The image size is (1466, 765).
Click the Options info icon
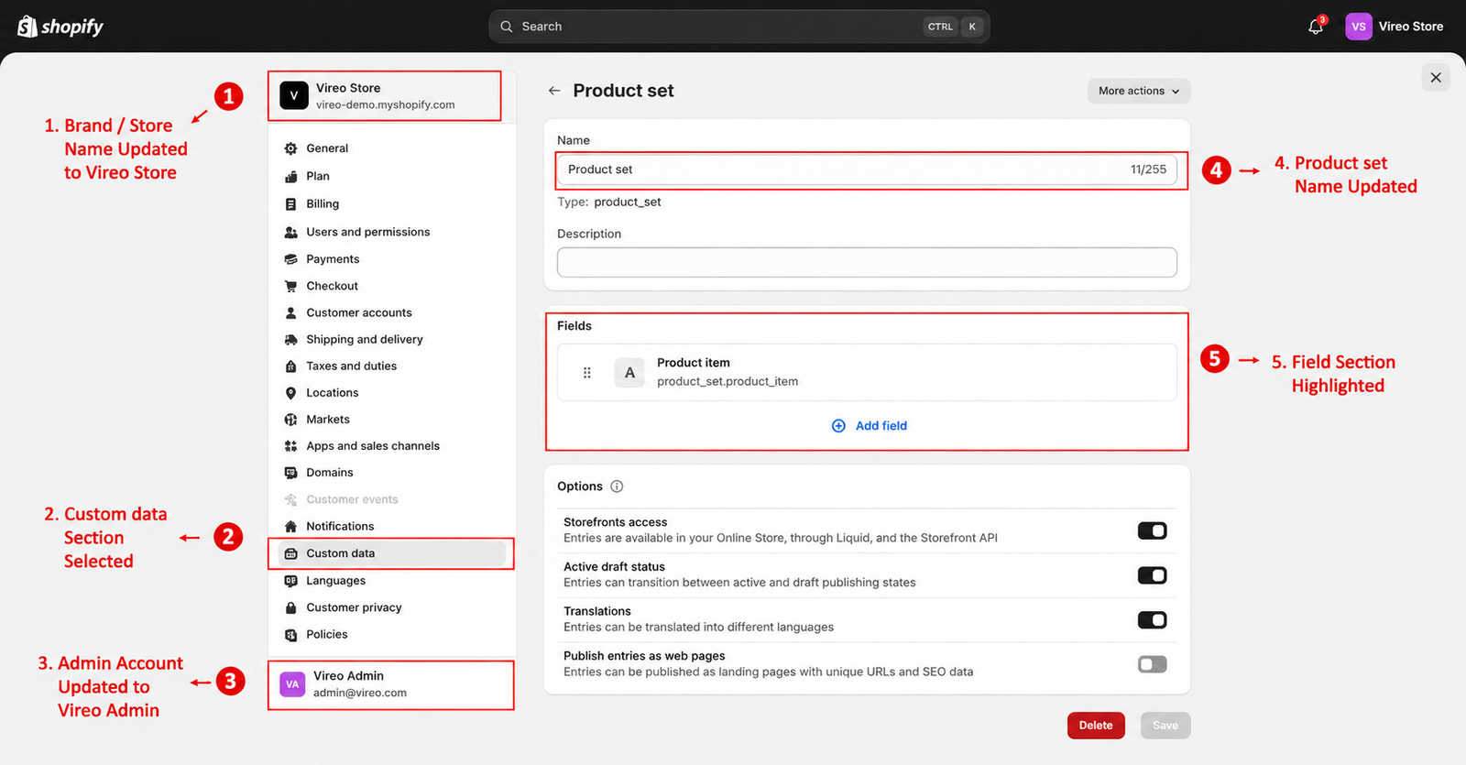tap(617, 486)
